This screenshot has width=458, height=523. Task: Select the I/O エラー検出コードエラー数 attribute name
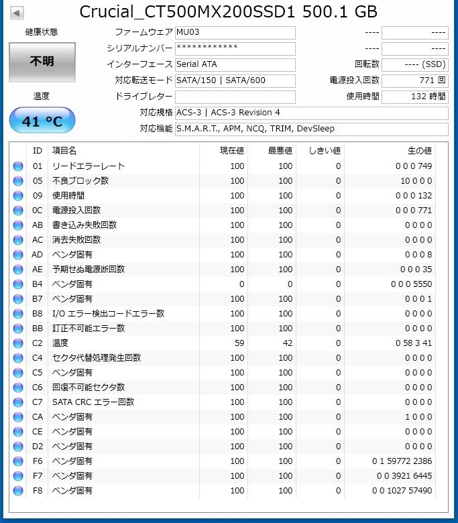(x=109, y=314)
